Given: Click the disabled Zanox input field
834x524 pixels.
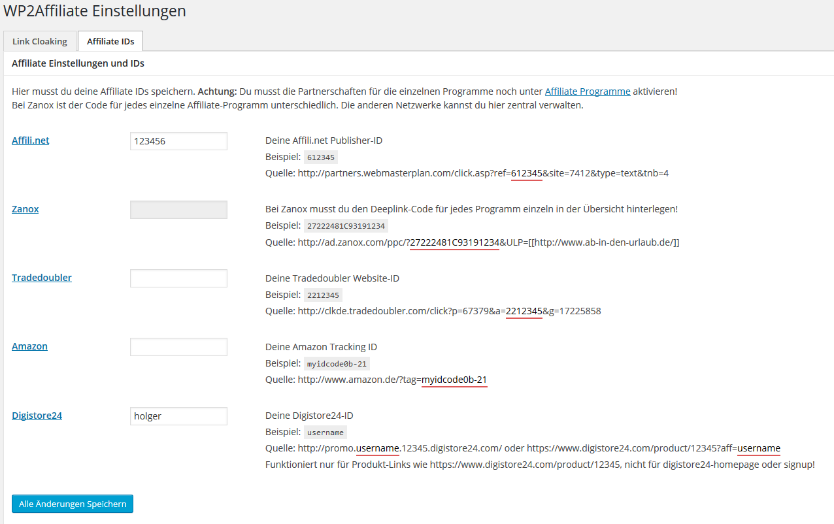Looking at the screenshot, I should (178, 209).
